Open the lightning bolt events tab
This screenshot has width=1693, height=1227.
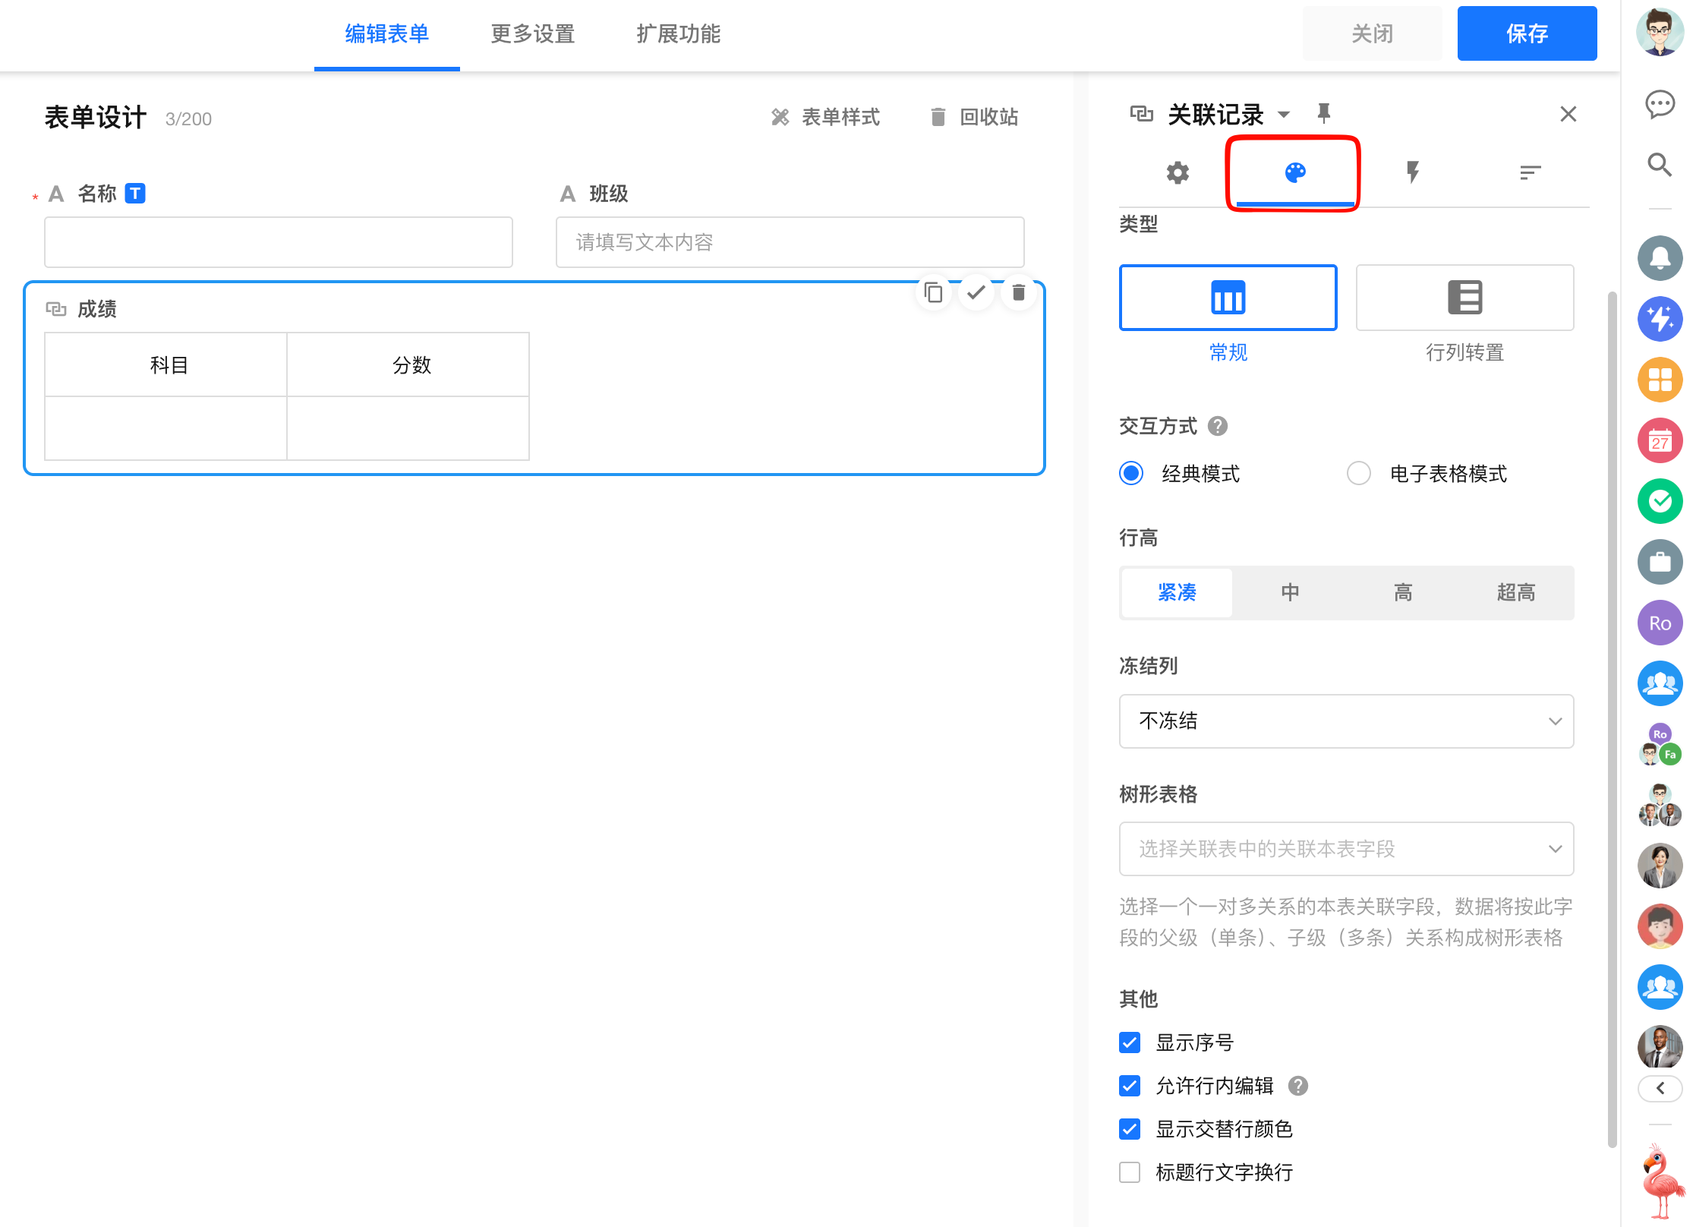[x=1412, y=173]
